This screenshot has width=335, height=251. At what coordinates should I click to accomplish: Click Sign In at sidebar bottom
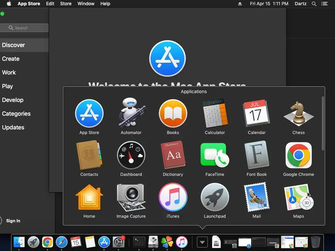click(13, 221)
